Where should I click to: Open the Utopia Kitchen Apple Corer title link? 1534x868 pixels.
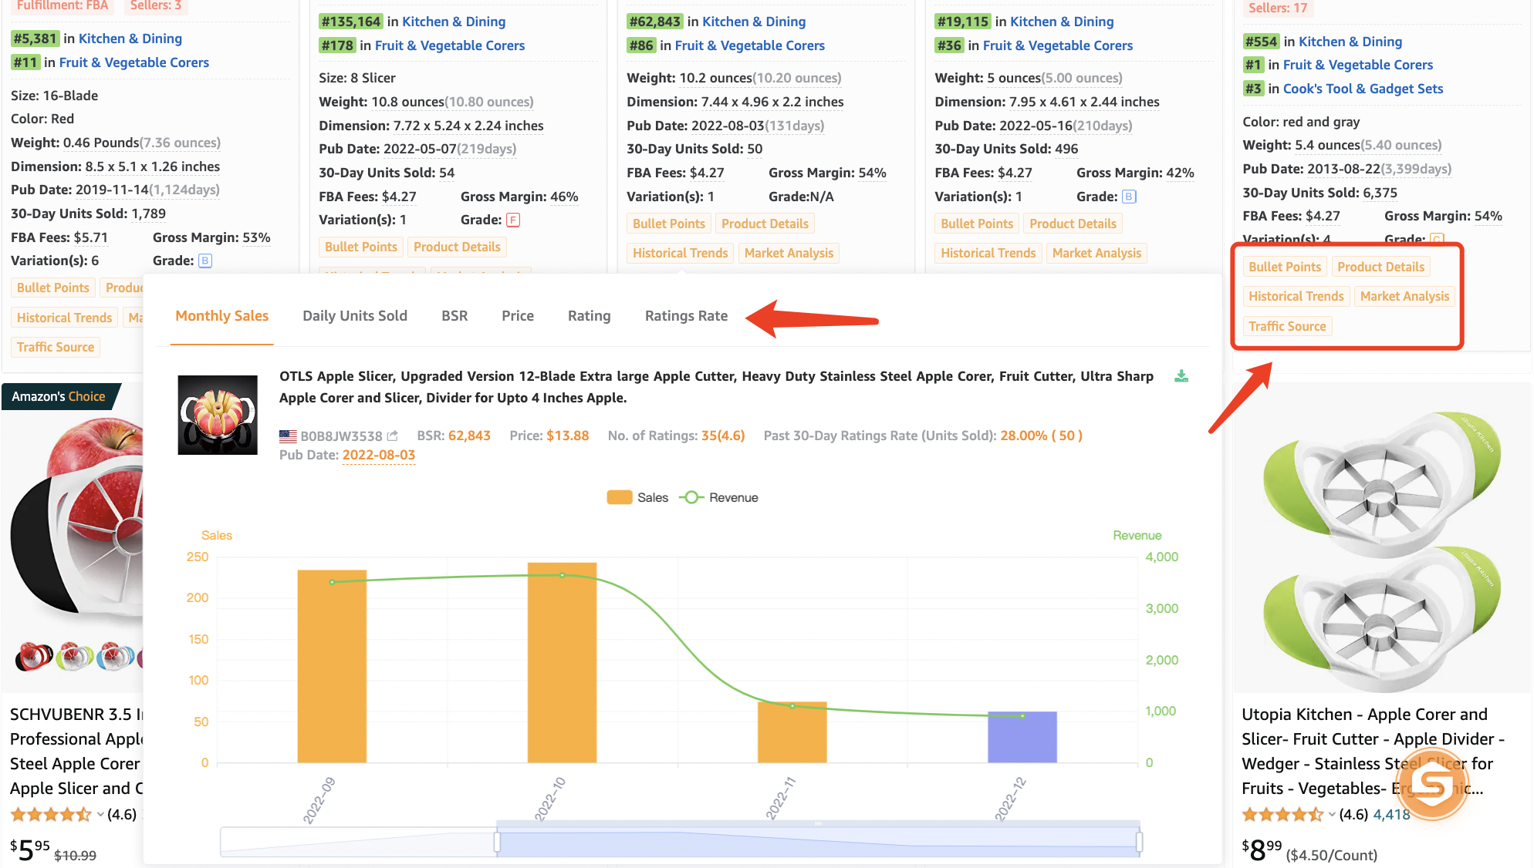pyautogui.click(x=1373, y=751)
